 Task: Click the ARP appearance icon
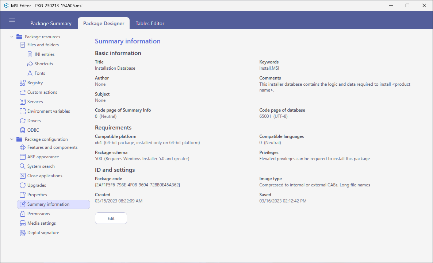(23, 157)
